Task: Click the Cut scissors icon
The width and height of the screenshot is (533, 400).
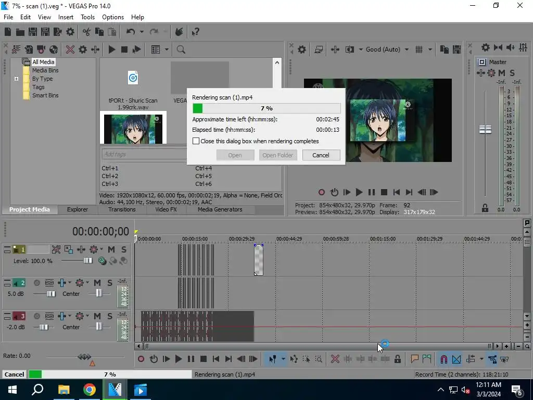Action: pyautogui.click(x=87, y=32)
